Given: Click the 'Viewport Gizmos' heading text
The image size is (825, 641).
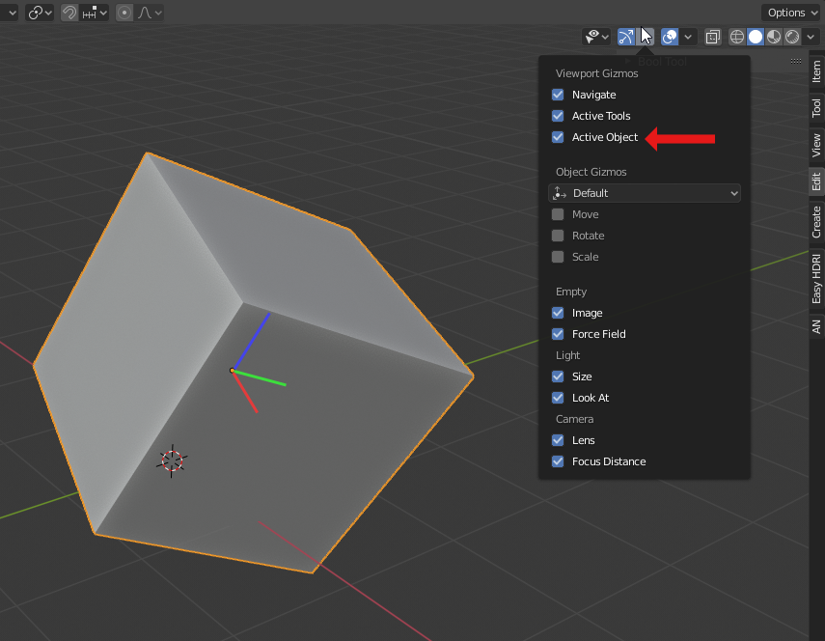Looking at the screenshot, I should (x=596, y=73).
